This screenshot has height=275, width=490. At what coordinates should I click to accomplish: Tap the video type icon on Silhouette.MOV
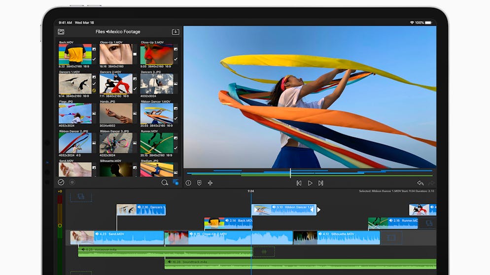(x=135, y=168)
